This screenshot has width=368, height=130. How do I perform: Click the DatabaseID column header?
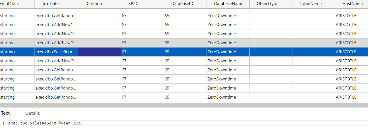[182, 4]
